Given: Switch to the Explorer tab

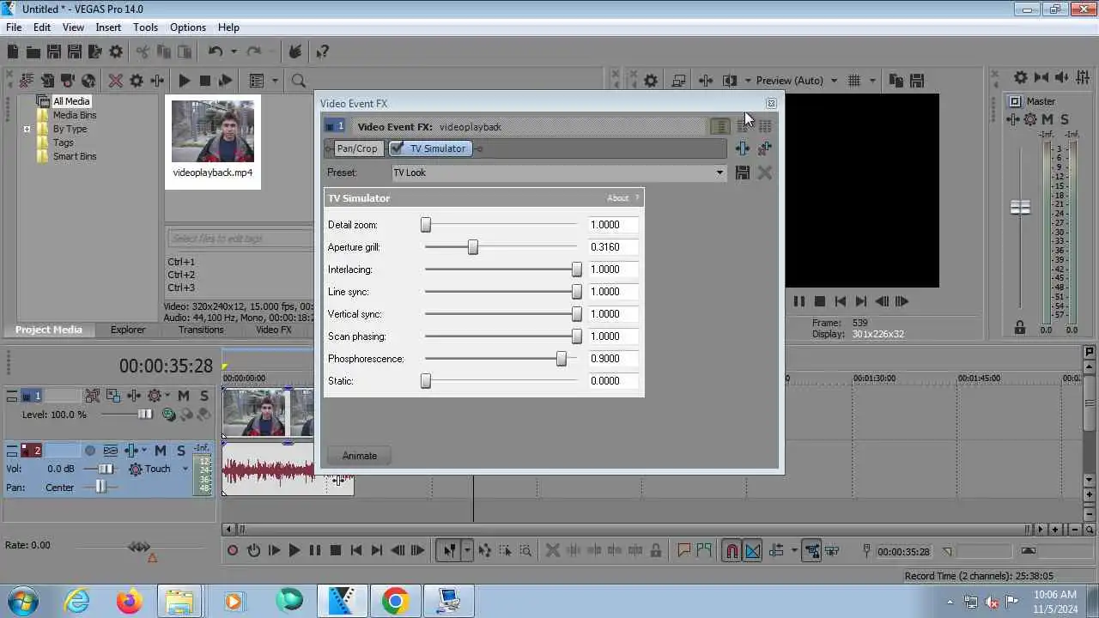Looking at the screenshot, I should point(128,330).
